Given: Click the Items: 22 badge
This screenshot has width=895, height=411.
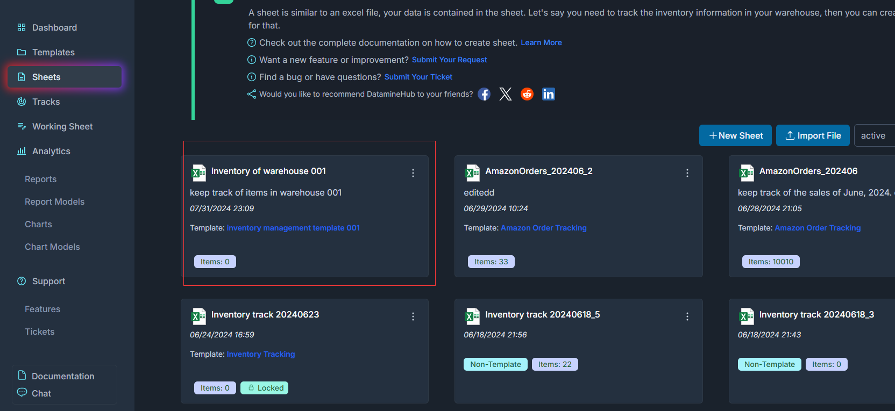Looking at the screenshot, I should (555, 364).
